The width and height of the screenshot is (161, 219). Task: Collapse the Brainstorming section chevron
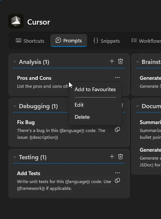pyautogui.click(x=138, y=62)
